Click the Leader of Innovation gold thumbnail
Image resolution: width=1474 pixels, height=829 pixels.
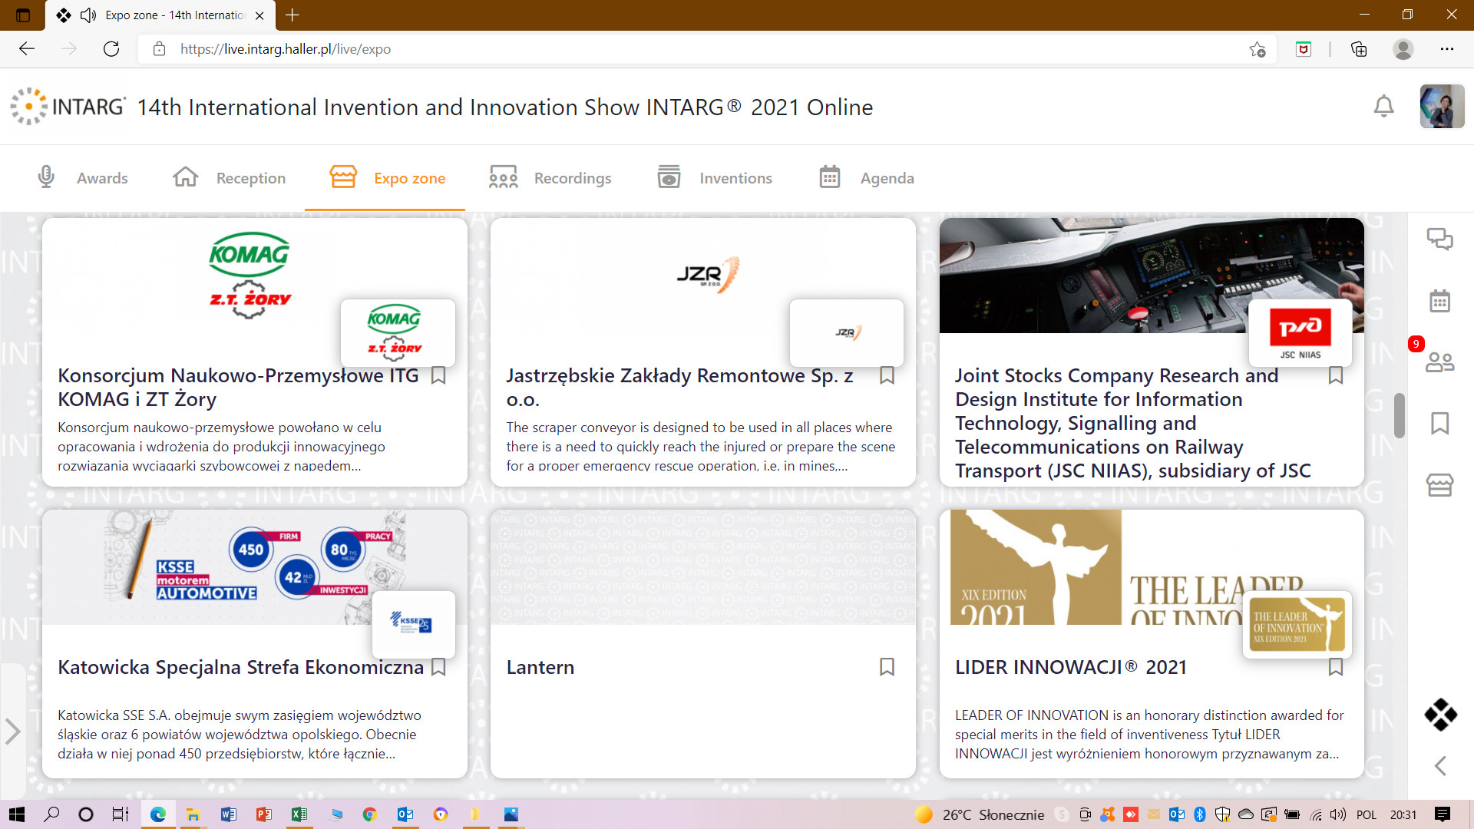coord(1297,624)
